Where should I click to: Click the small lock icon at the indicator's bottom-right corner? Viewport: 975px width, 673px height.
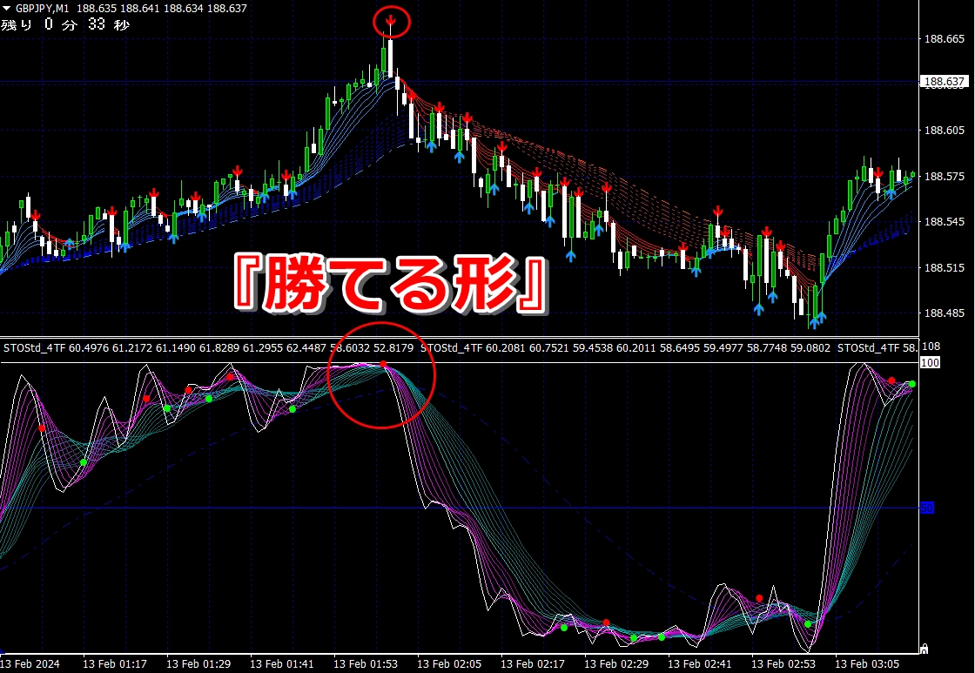pyautogui.click(x=924, y=648)
